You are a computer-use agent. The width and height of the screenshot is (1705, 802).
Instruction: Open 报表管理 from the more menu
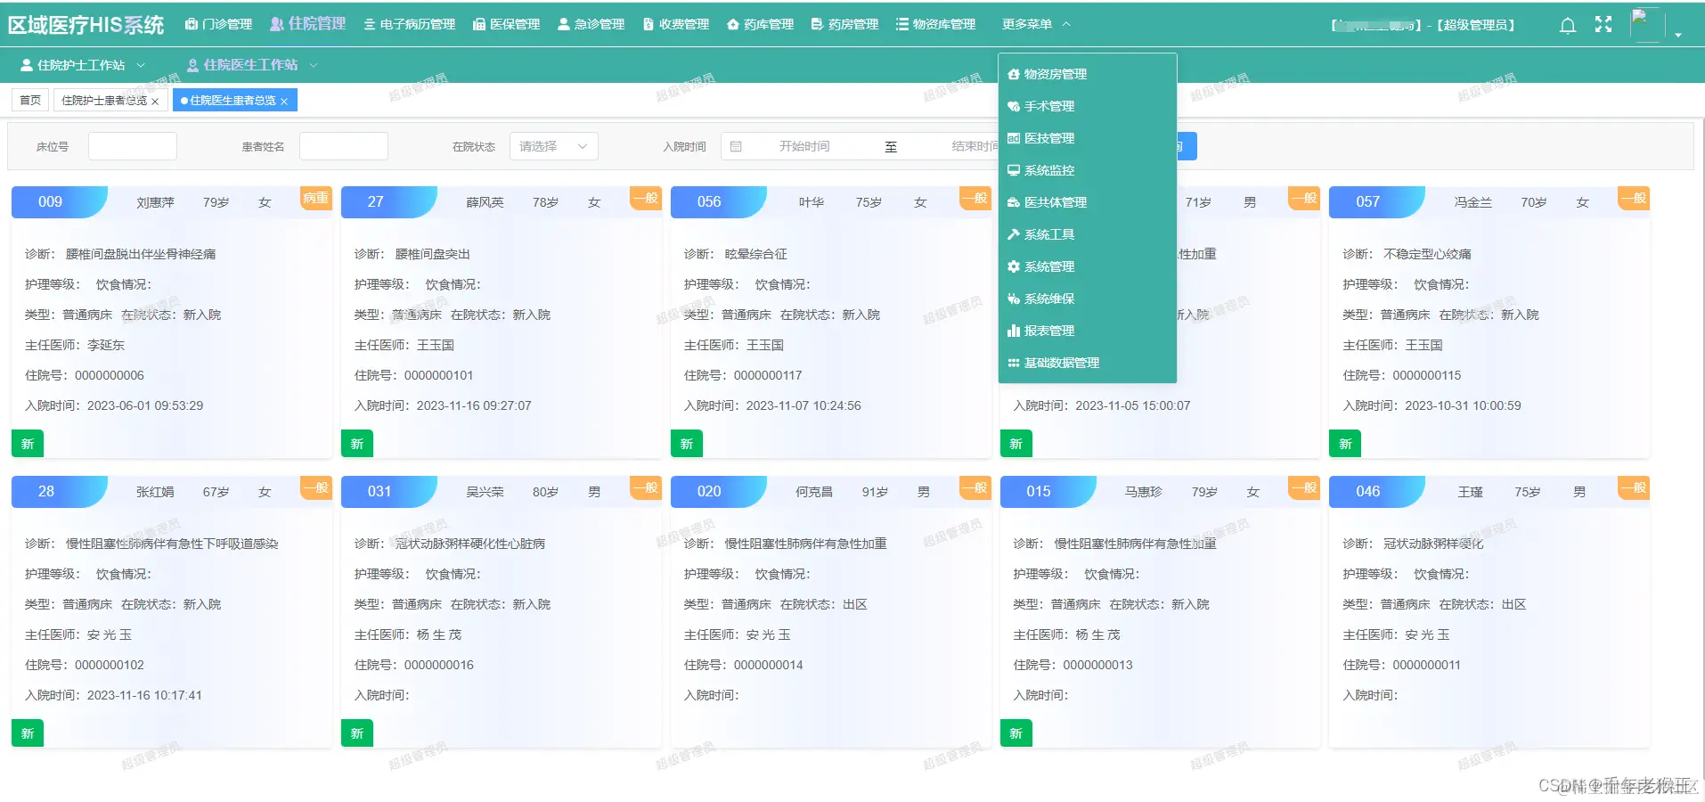[x=1048, y=330]
